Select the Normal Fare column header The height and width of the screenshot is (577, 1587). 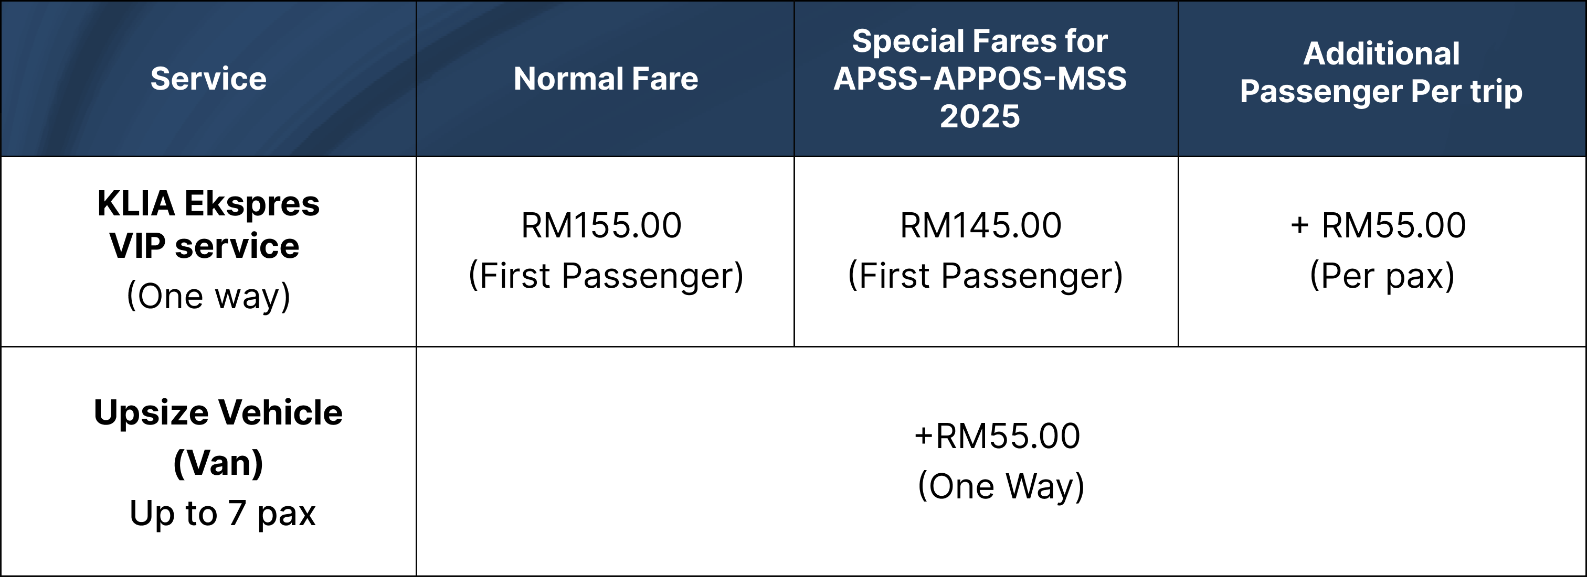pyautogui.click(x=606, y=79)
